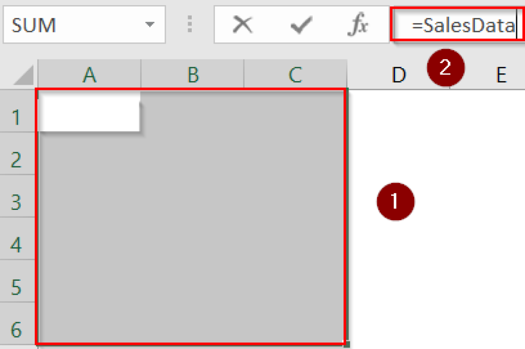The image size is (525, 349).
Task: Select column E header
Action: click(x=501, y=75)
